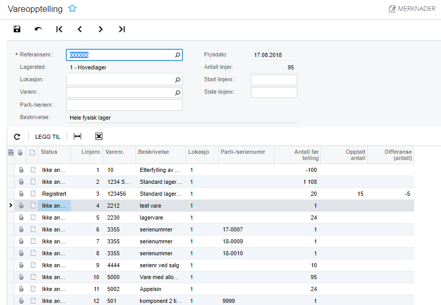Select the varenr. cell 5002
The image size is (441, 305).
pyautogui.click(x=119, y=289)
